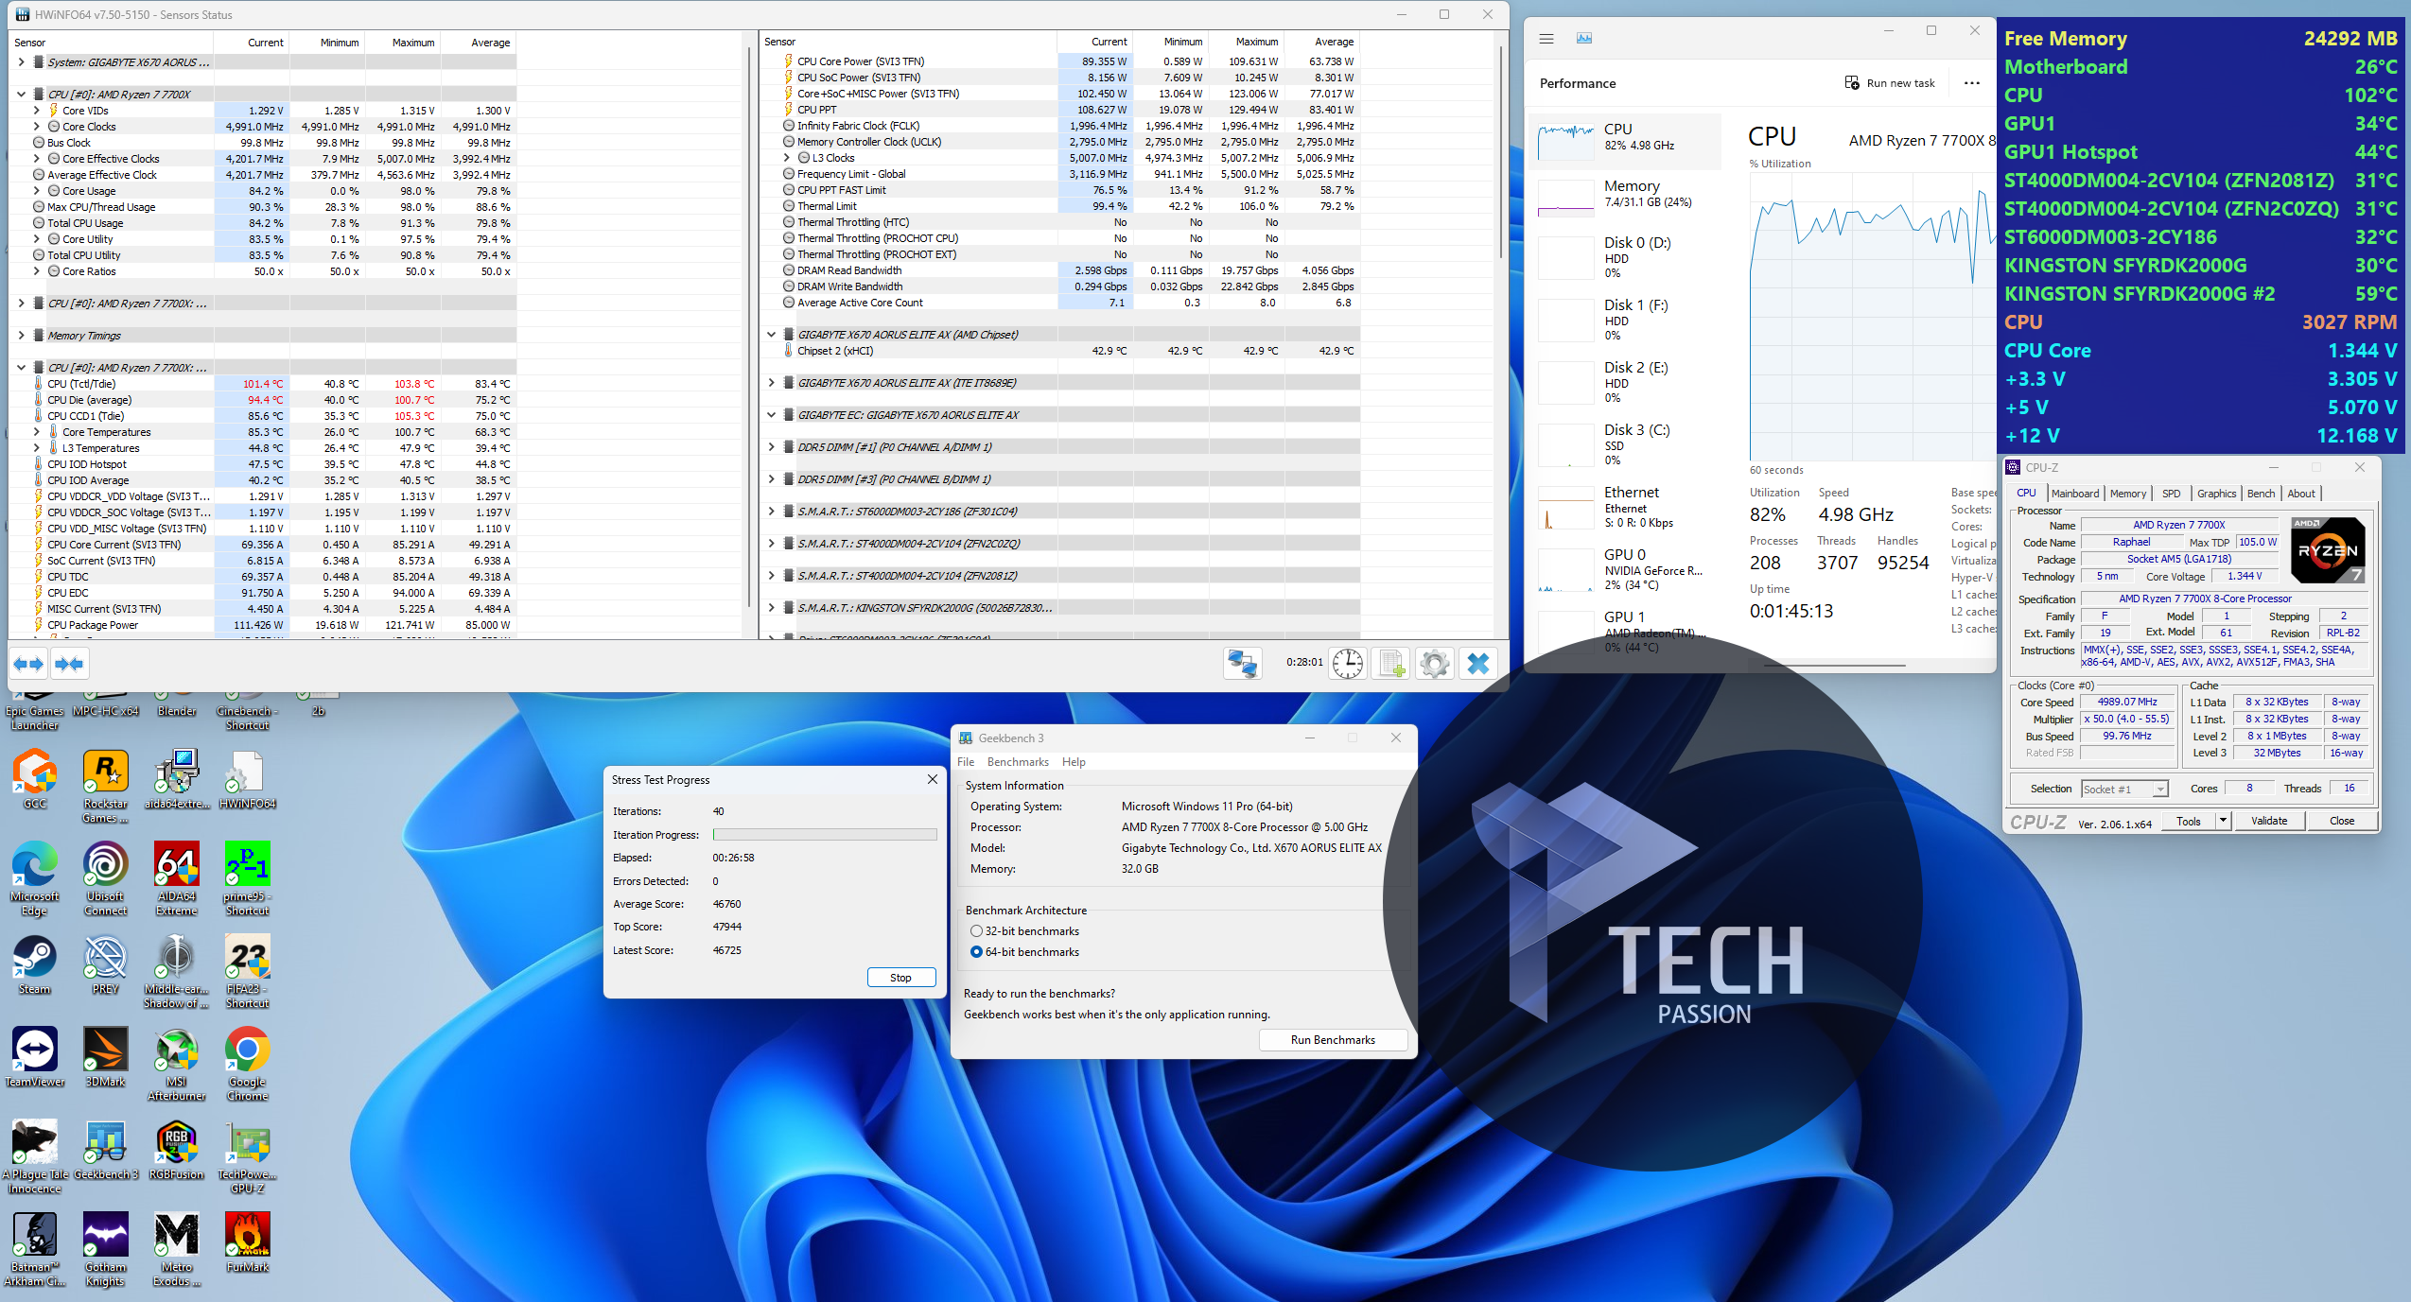Switch to the CPU-Z Memory tab
Viewport: 2411px width, 1302px height.
(2127, 494)
